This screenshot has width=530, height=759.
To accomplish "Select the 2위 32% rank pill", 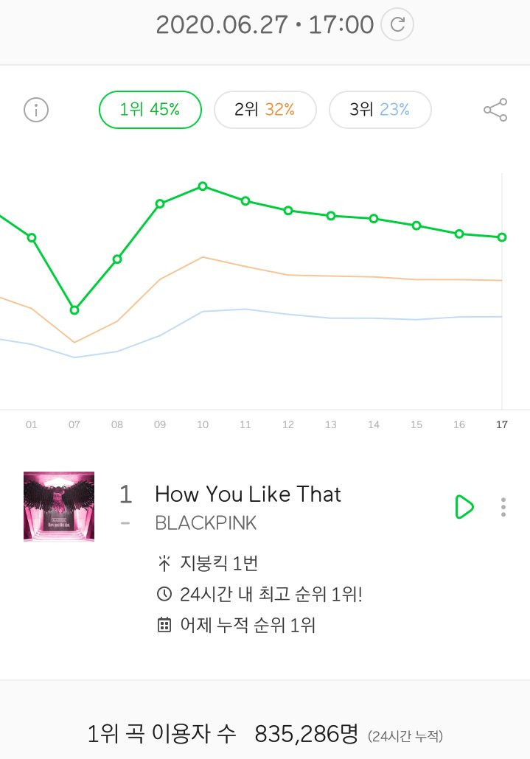I will pos(265,110).
